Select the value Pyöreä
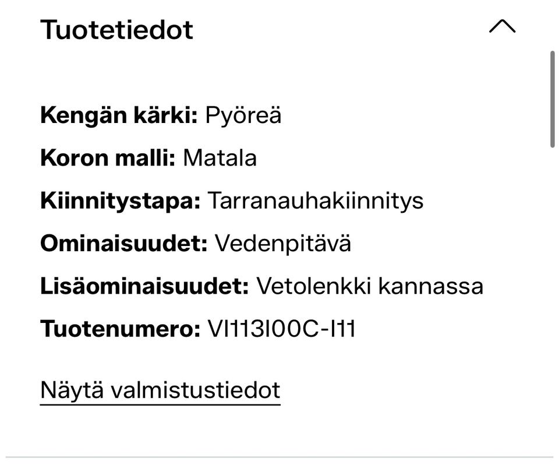 click(x=243, y=114)
